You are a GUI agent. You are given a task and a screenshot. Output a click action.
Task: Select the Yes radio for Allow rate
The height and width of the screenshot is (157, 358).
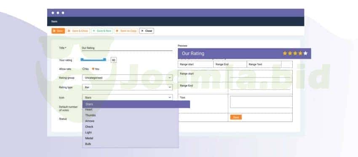coord(93,69)
